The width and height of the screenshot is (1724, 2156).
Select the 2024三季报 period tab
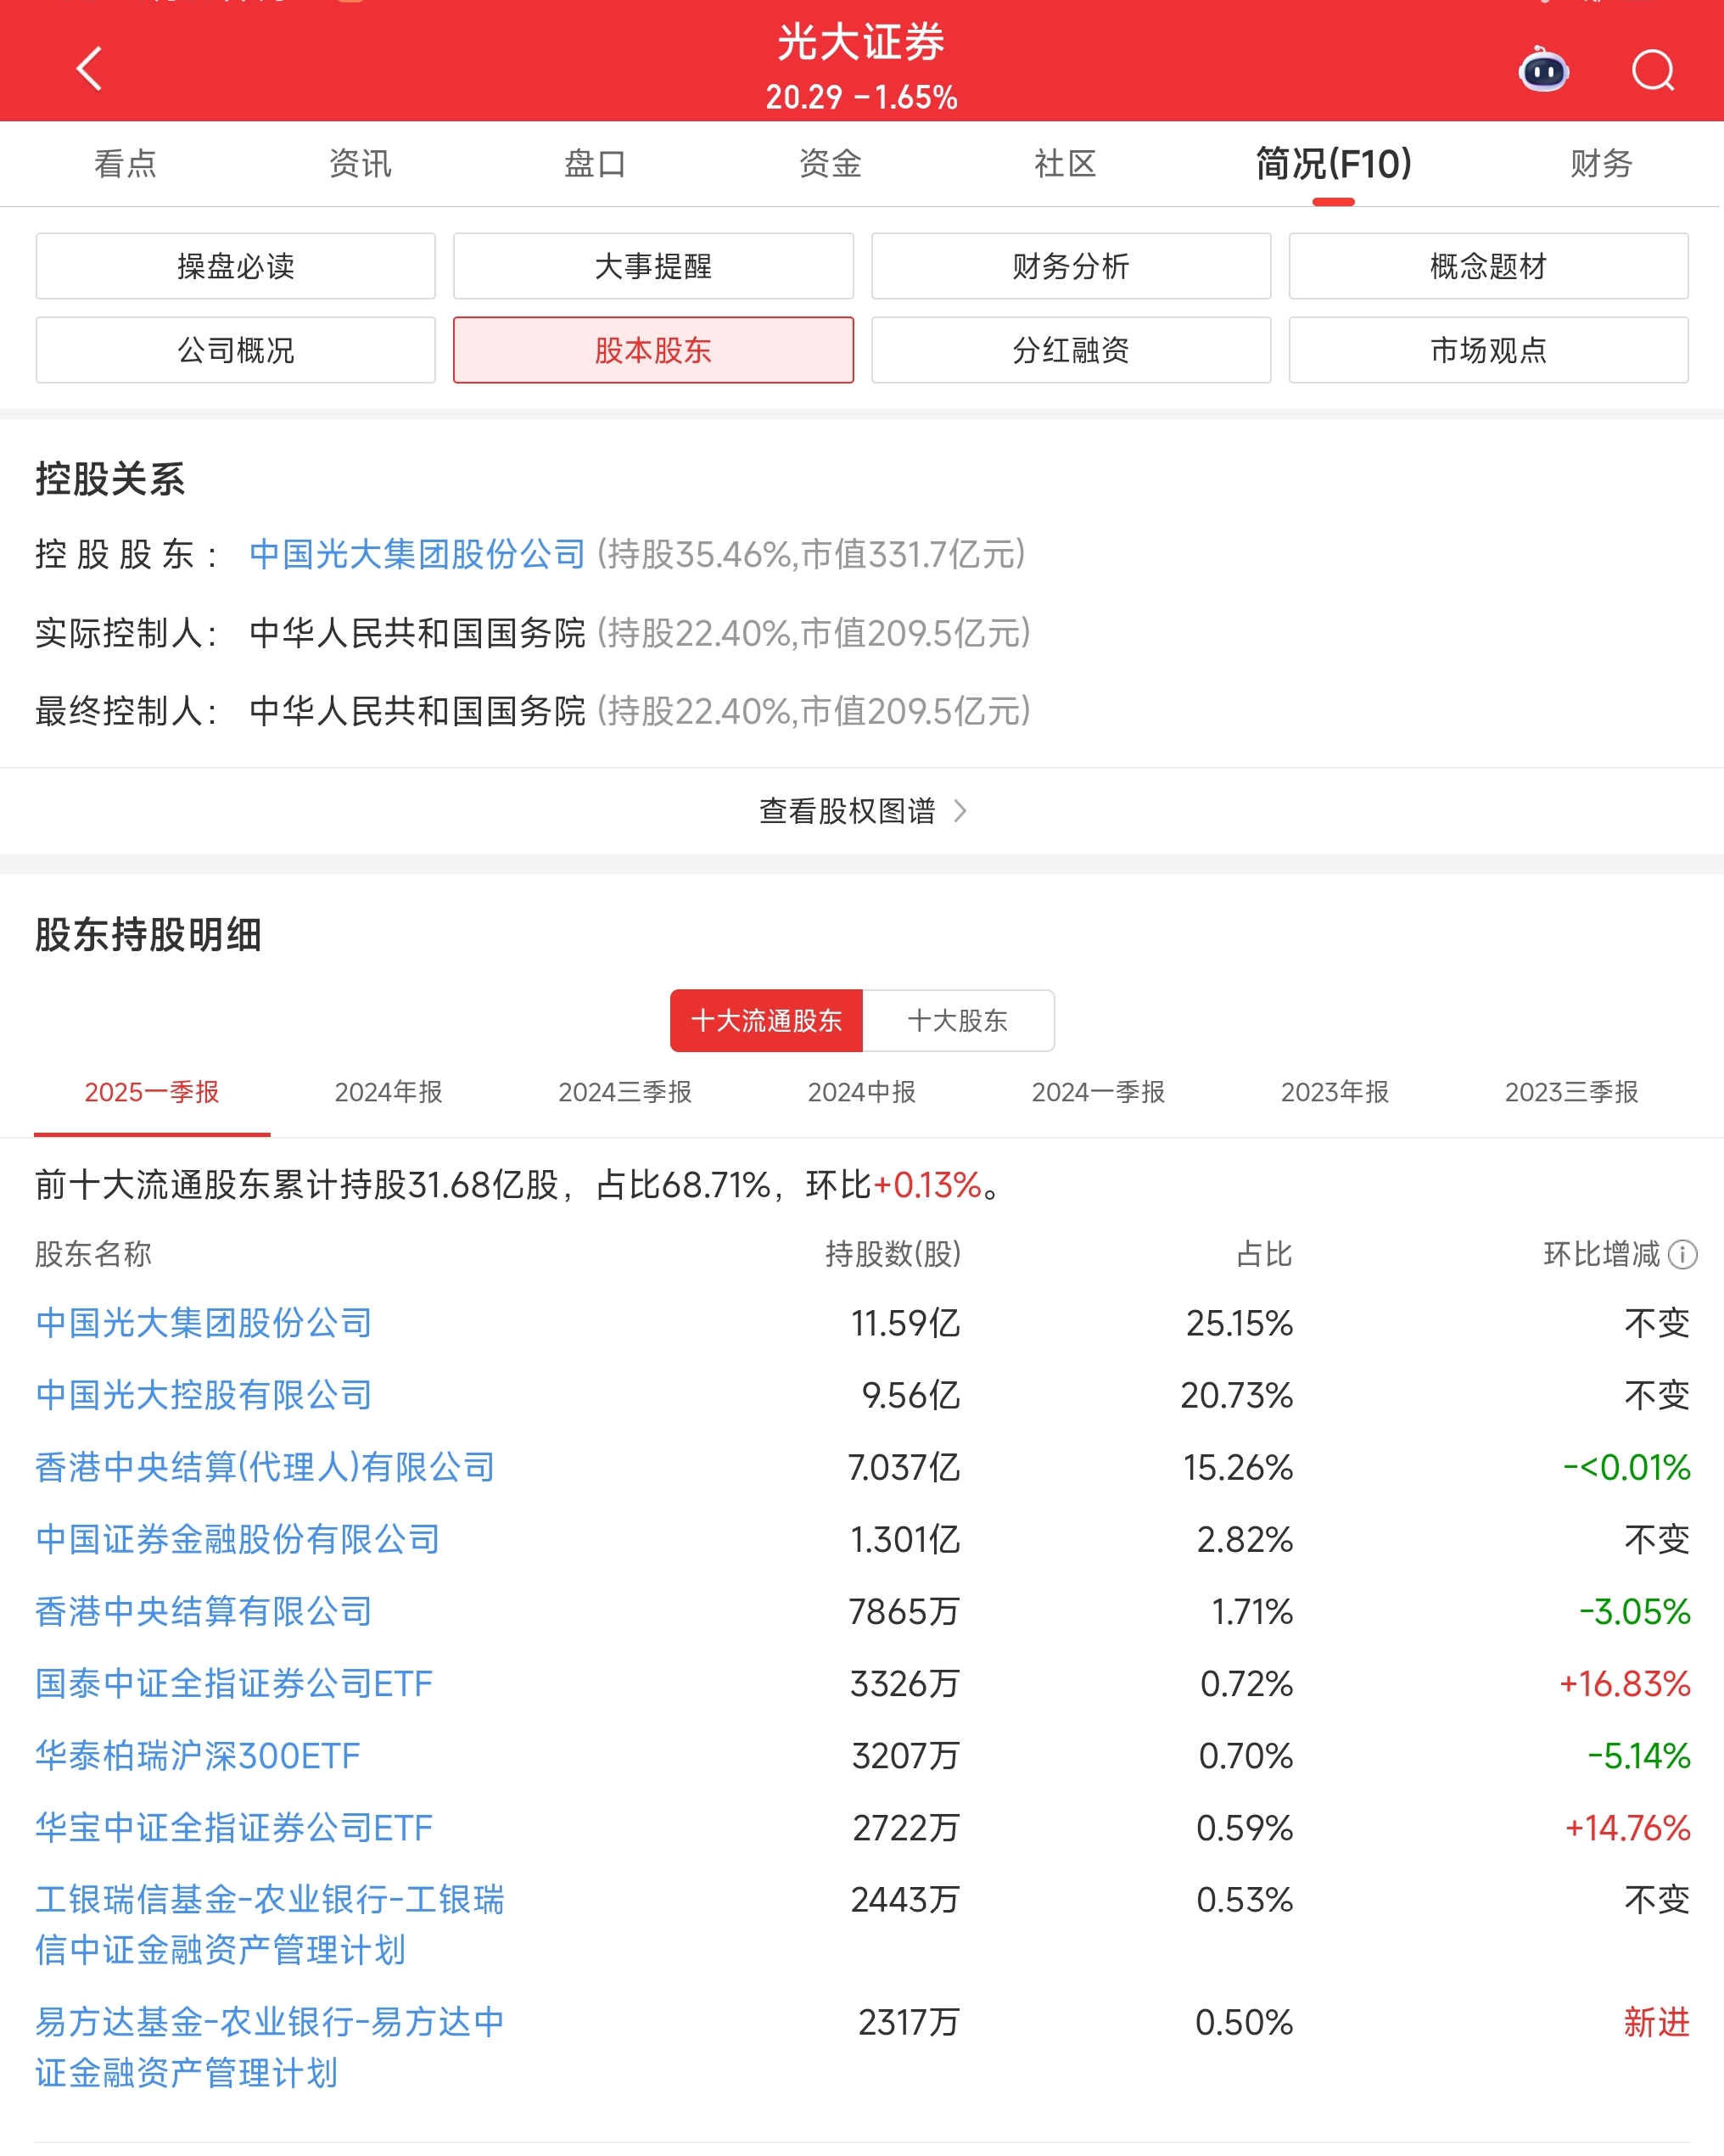click(625, 1092)
